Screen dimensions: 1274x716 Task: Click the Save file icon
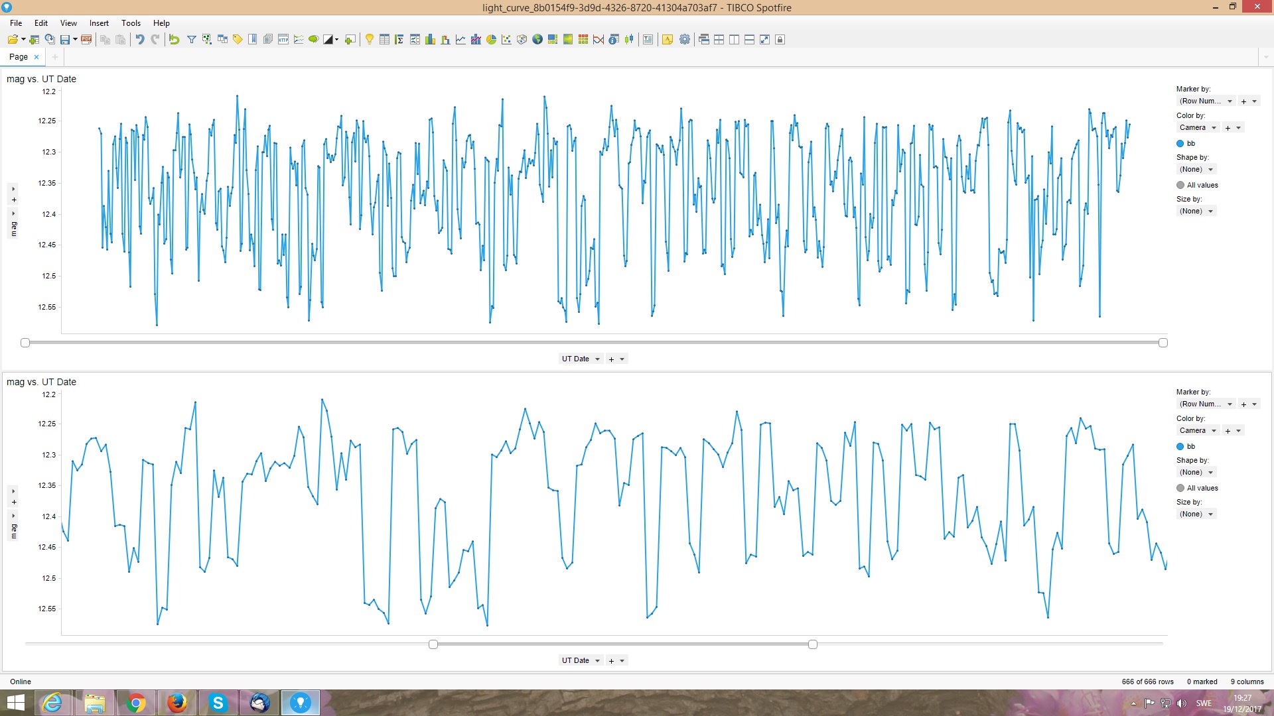click(65, 40)
